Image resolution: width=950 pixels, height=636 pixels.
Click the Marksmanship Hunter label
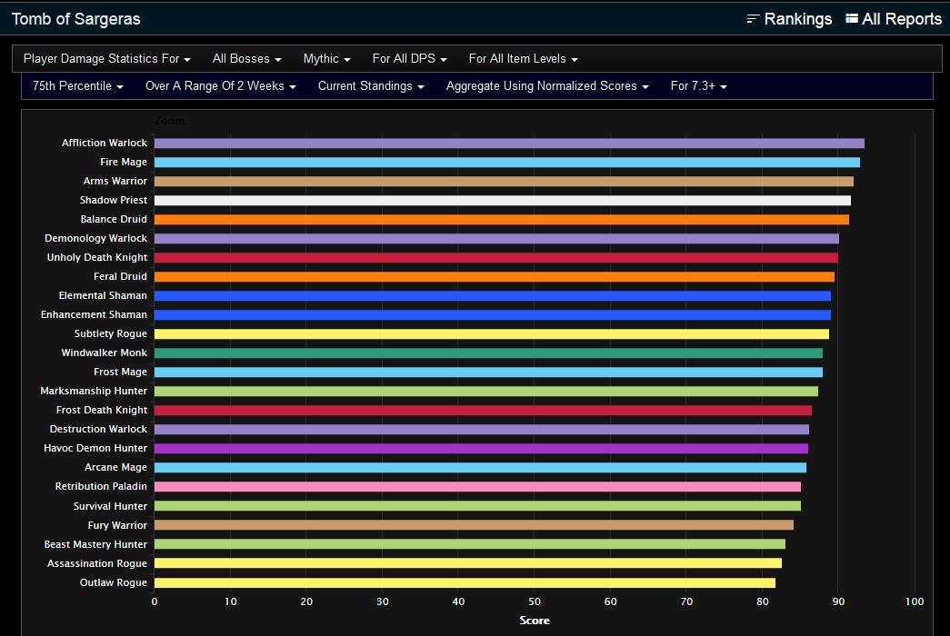pos(94,391)
